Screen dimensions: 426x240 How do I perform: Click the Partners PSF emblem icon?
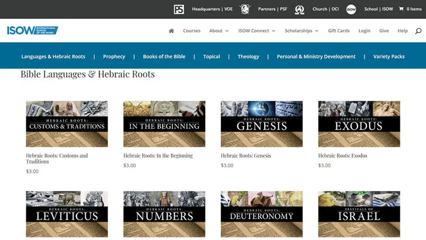tap(245, 9)
